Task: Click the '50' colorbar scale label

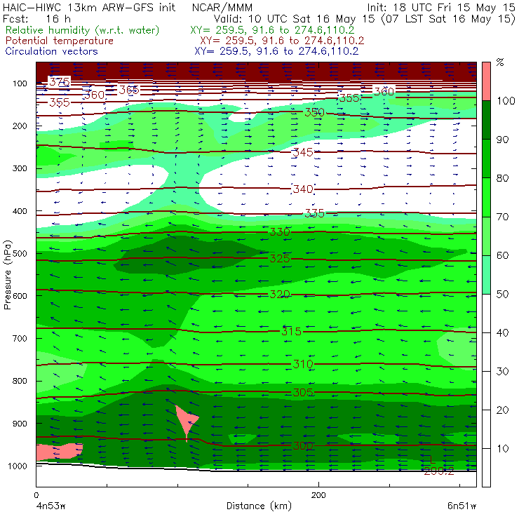Action: click(x=502, y=294)
